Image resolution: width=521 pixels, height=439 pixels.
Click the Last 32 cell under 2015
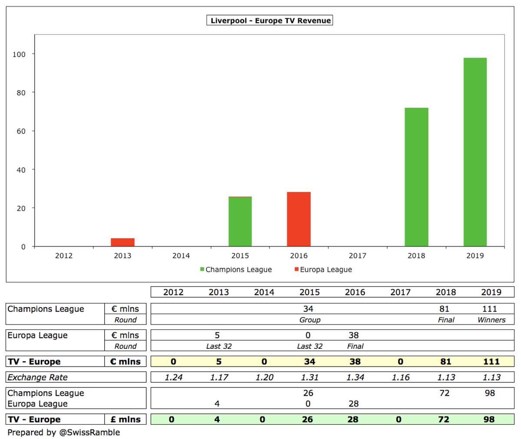(x=310, y=346)
